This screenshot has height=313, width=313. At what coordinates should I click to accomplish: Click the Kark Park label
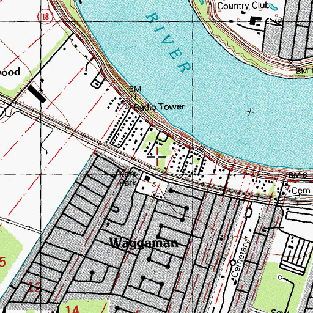(128, 179)
